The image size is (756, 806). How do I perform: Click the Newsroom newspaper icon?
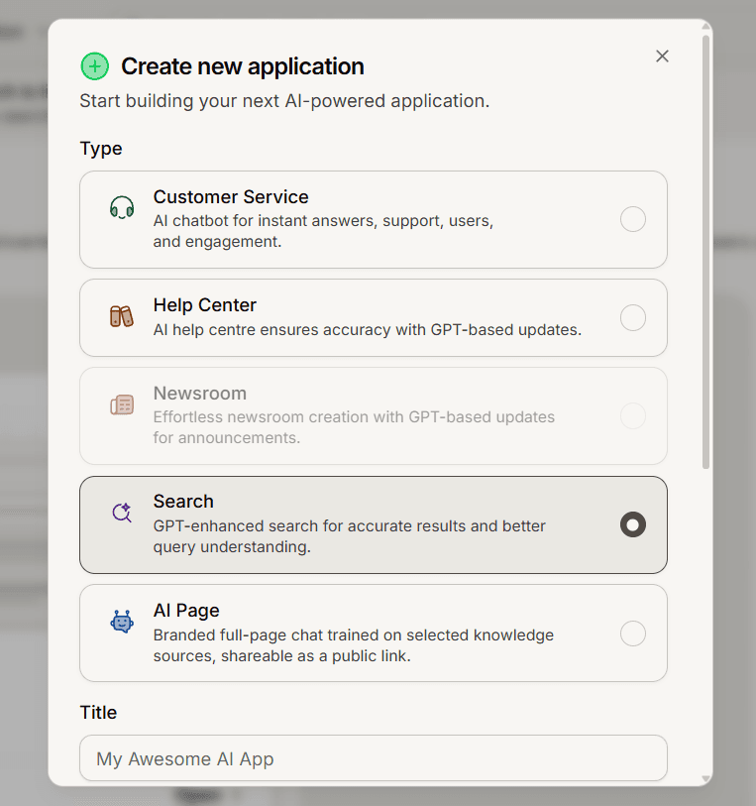pos(122,405)
